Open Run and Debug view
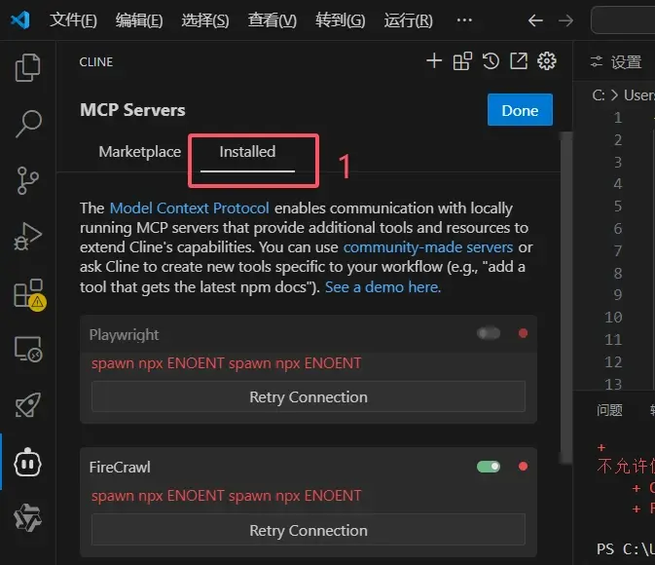The height and width of the screenshot is (565, 655). coord(28,237)
